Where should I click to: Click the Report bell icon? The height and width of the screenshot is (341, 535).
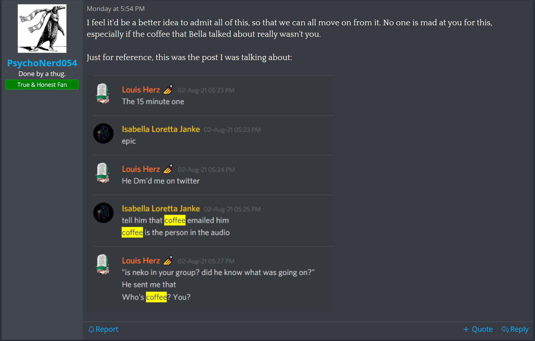(91, 329)
